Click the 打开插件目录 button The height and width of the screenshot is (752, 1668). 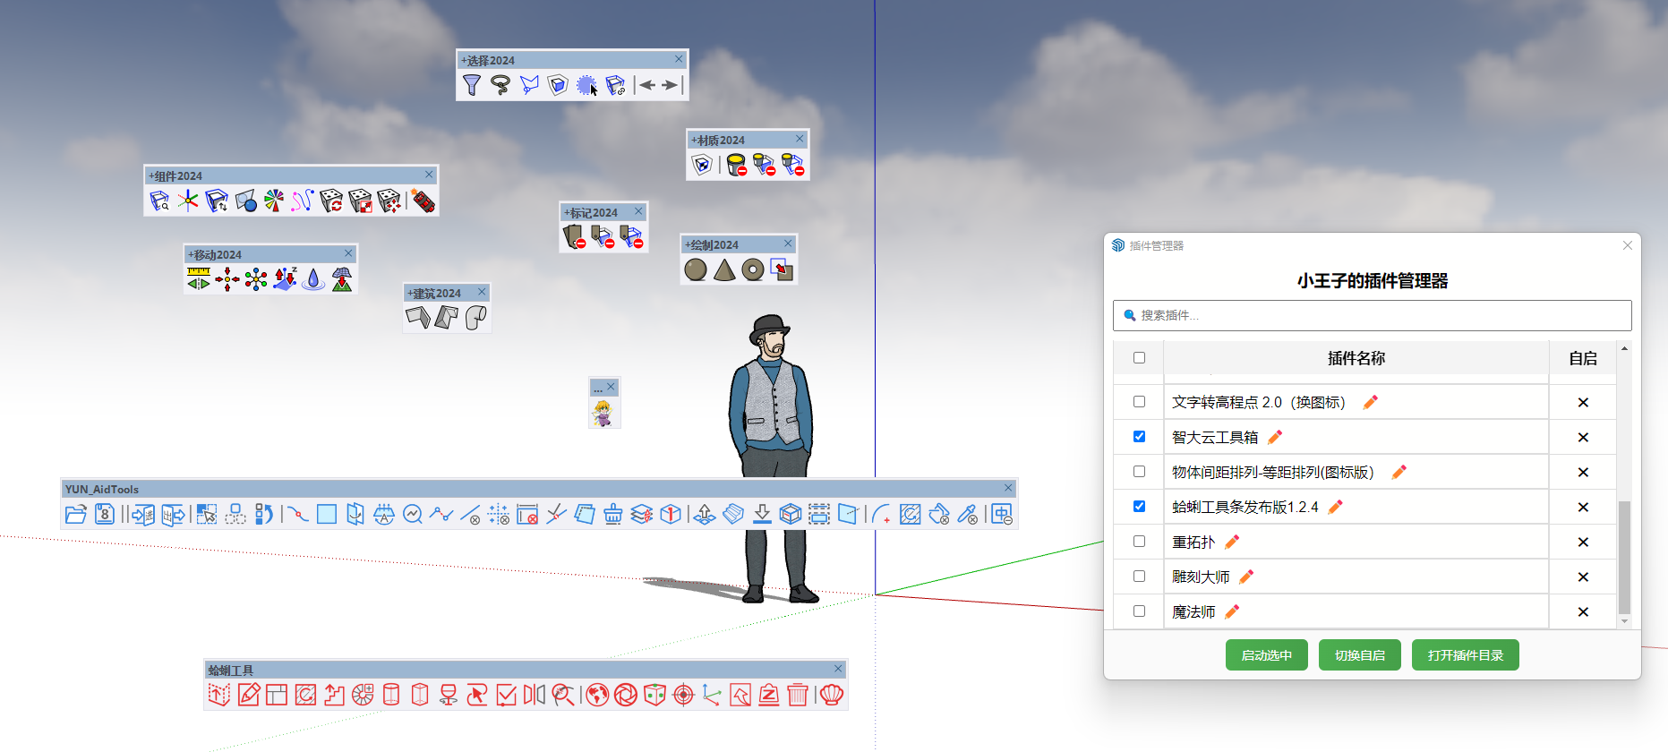(1465, 655)
